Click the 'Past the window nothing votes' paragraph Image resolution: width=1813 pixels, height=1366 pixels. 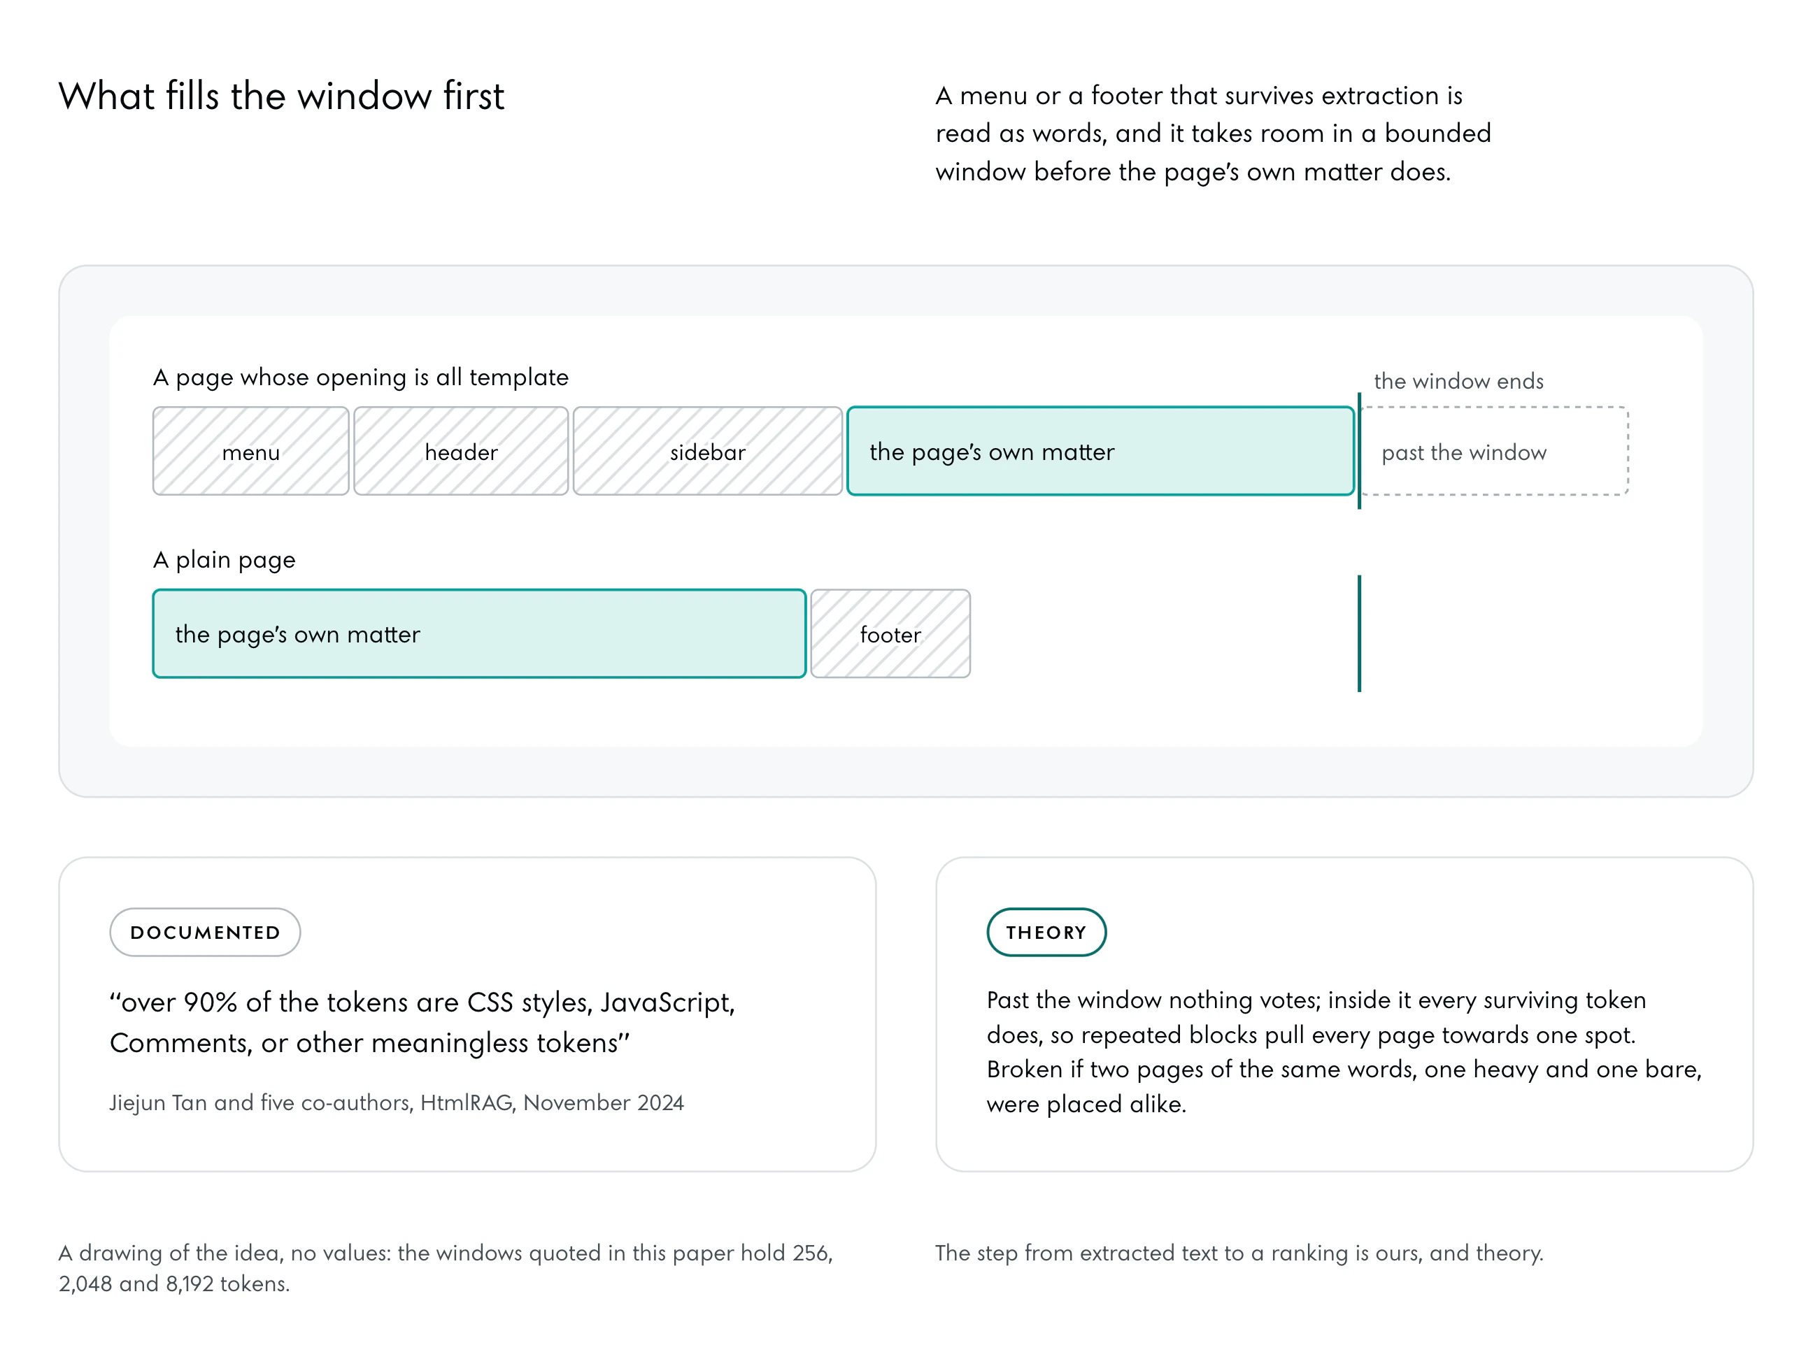pos(1344,1051)
